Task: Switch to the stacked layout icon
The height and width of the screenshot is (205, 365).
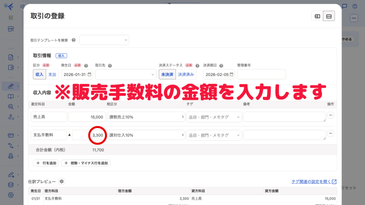Action: (x=329, y=16)
